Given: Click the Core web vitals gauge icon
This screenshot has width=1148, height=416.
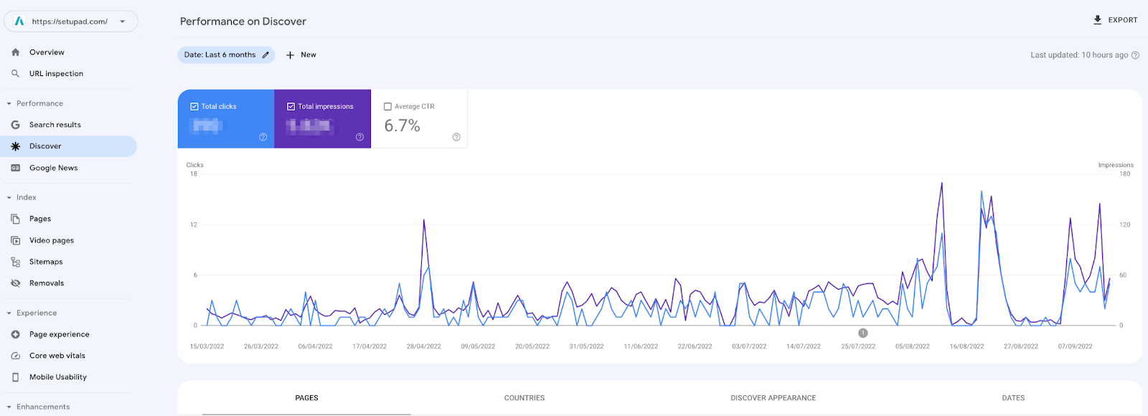Looking at the screenshot, I should tap(16, 356).
